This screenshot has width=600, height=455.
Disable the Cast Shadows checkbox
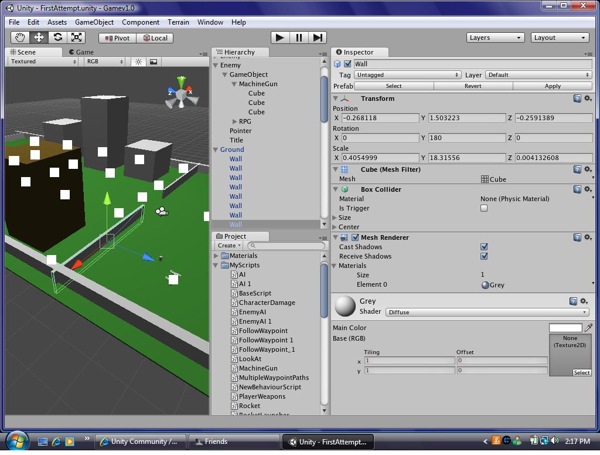(x=484, y=247)
